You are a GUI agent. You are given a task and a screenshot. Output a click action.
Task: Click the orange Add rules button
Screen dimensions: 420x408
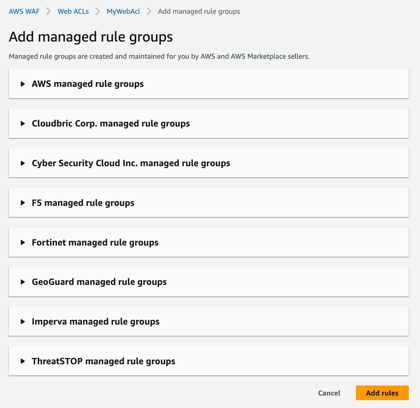[382, 393]
